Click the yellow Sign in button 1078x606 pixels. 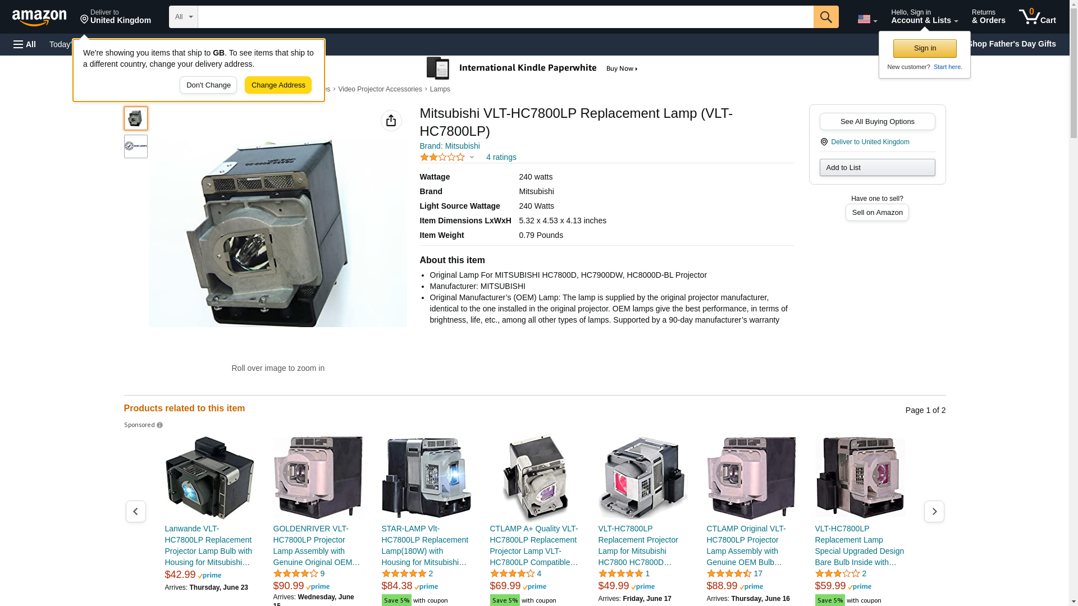pyautogui.click(x=925, y=48)
